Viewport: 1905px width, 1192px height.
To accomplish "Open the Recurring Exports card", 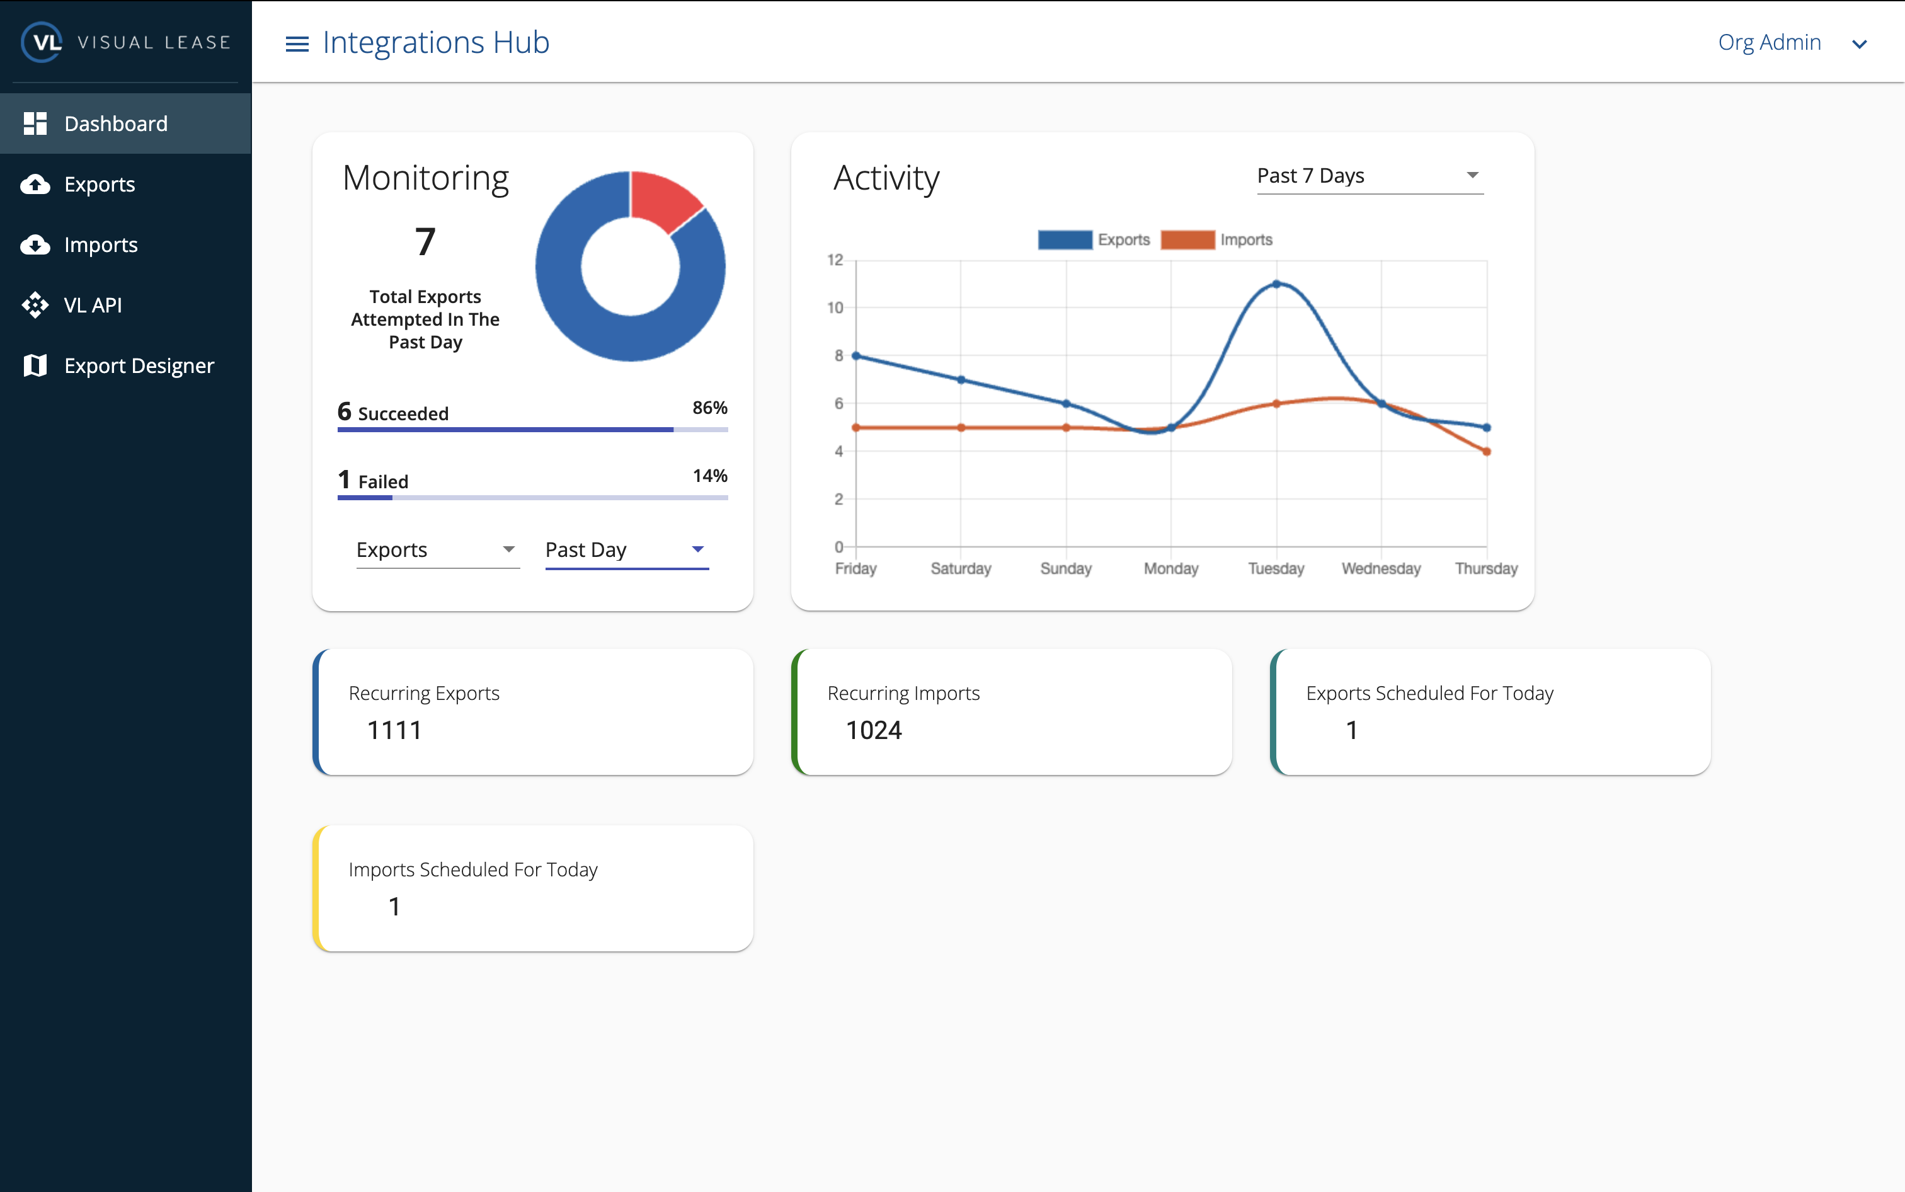I will pyautogui.click(x=533, y=712).
